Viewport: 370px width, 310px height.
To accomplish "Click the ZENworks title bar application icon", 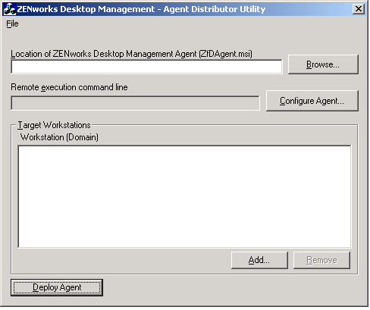I will [x=10, y=9].
